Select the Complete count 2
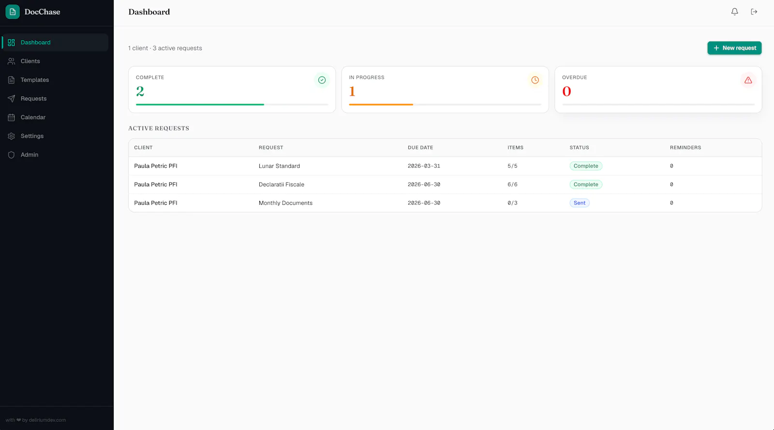The image size is (774, 430). click(x=140, y=91)
